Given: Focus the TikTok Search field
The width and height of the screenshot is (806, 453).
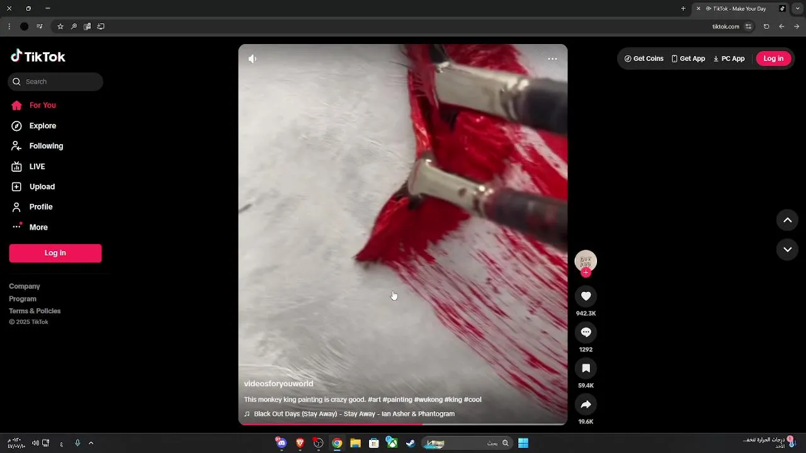Looking at the screenshot, I should (55, 82).
